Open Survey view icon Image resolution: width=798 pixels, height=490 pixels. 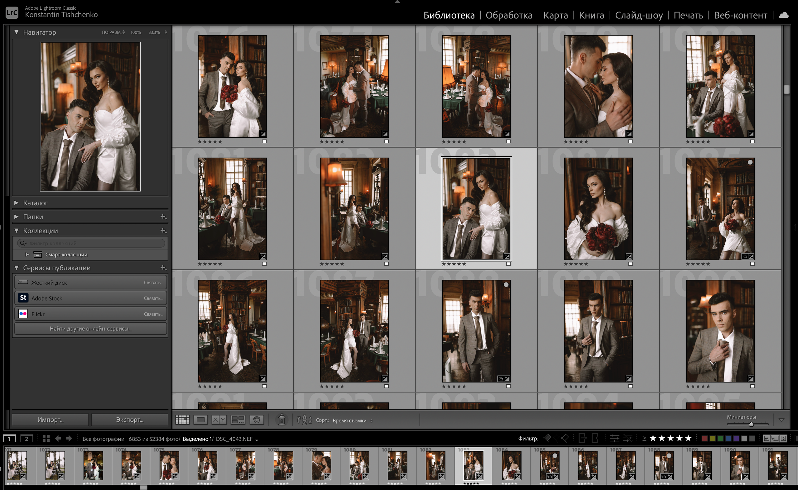(238, 420)
